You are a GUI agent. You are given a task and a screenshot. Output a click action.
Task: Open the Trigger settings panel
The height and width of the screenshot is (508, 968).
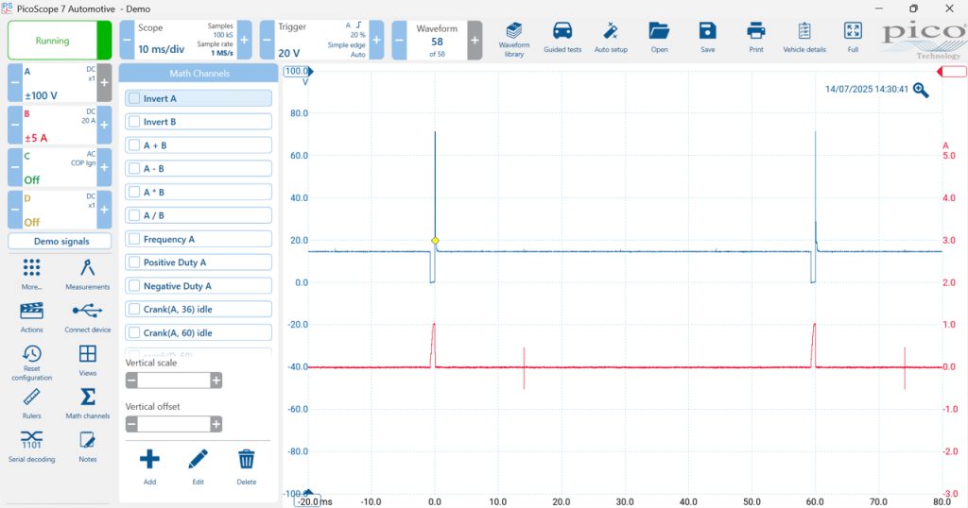point(321,40)
